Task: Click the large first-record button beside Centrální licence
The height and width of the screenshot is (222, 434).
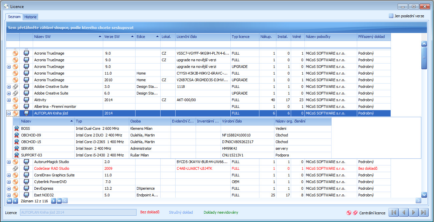Action: tap(394, 213)
